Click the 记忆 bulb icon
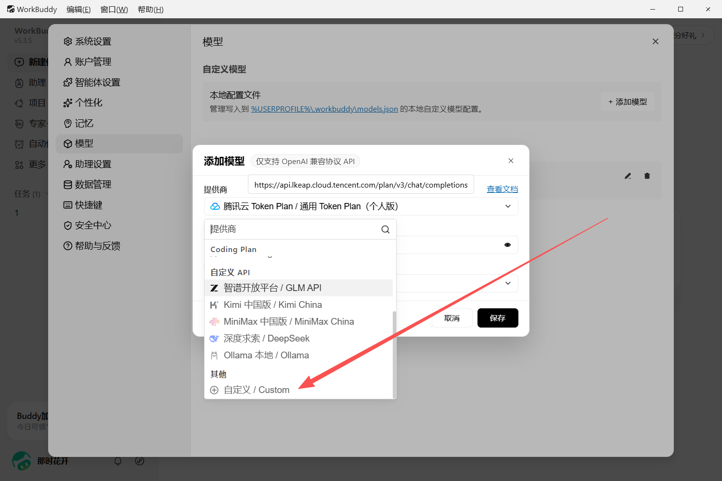 click(68, 124)
